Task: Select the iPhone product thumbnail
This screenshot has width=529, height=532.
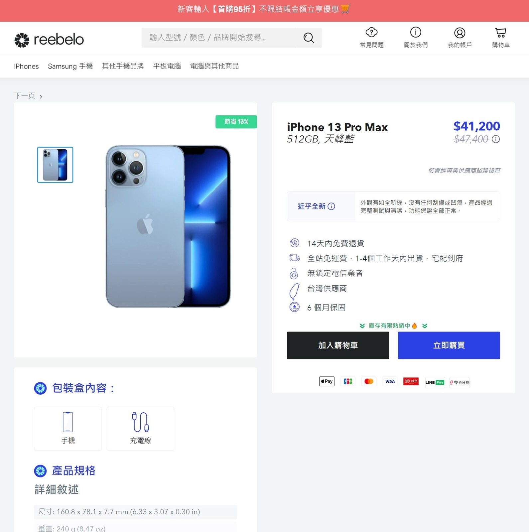Action: click(55, 165)
